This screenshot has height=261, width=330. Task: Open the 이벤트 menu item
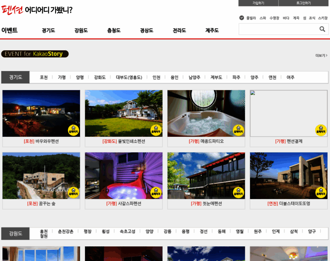coord(10,30)
